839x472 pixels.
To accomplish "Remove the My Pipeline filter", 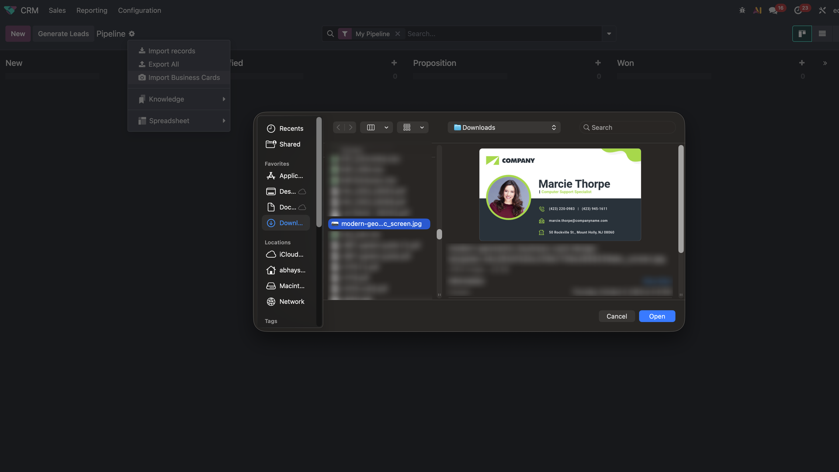I will (398, 34).
